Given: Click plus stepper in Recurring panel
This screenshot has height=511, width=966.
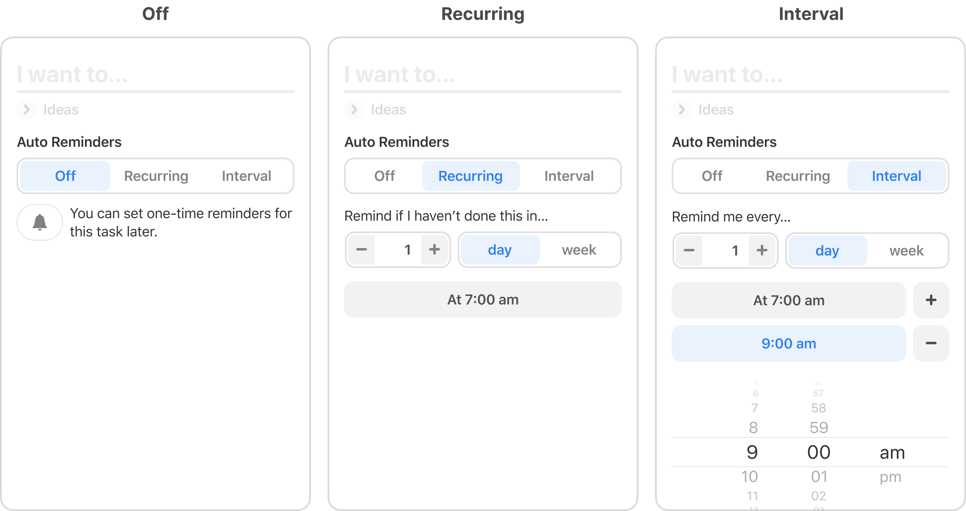Looking at the screenshot, I should (434, 250).
